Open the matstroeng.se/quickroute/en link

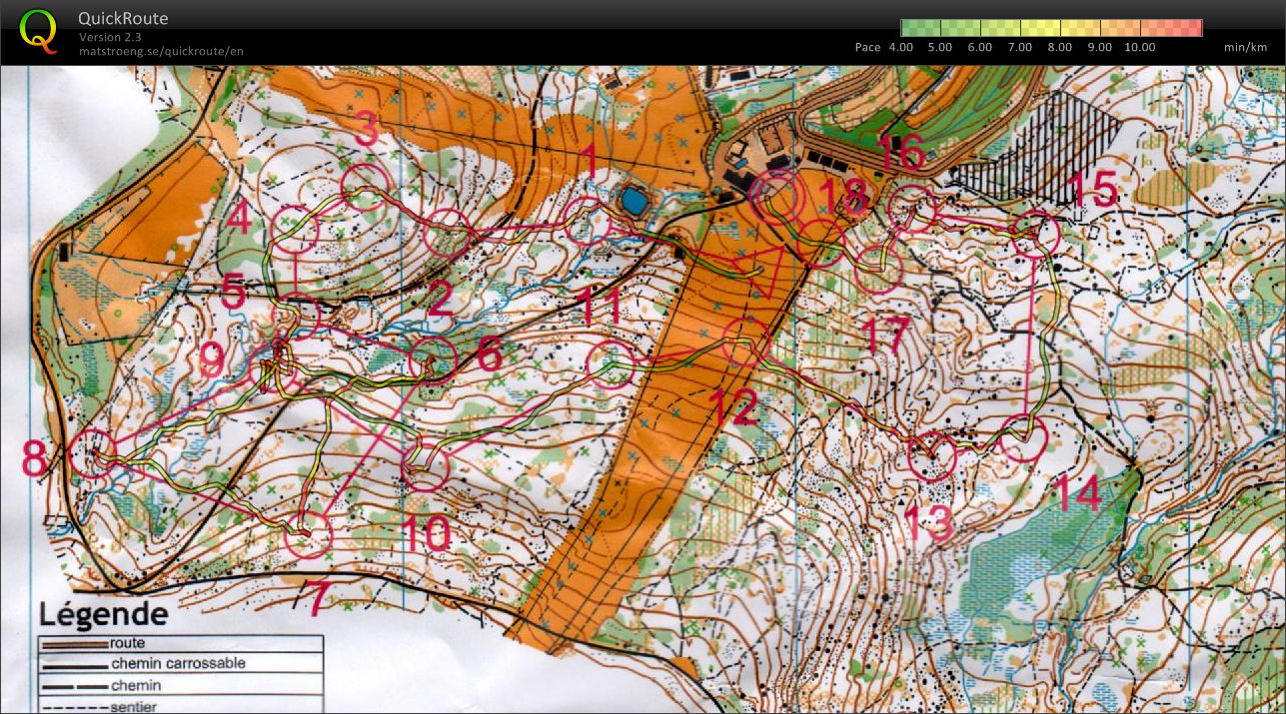coord(161,51)
